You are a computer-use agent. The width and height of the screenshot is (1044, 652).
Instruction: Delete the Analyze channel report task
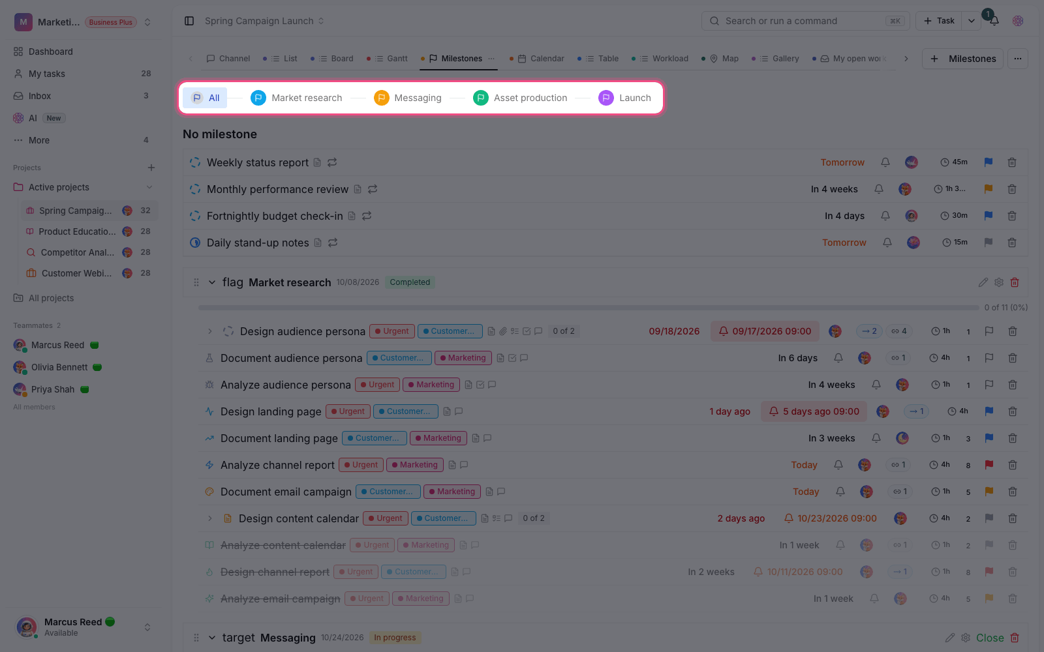[1013, 465]
